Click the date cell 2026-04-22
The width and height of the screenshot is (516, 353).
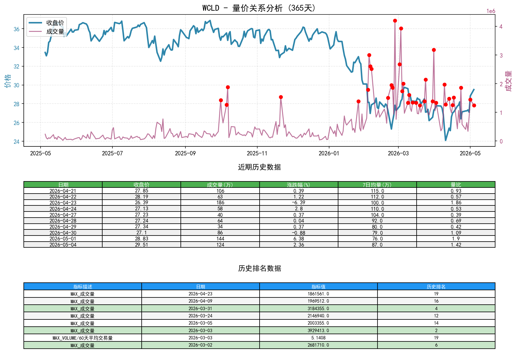tap(63, 197)
